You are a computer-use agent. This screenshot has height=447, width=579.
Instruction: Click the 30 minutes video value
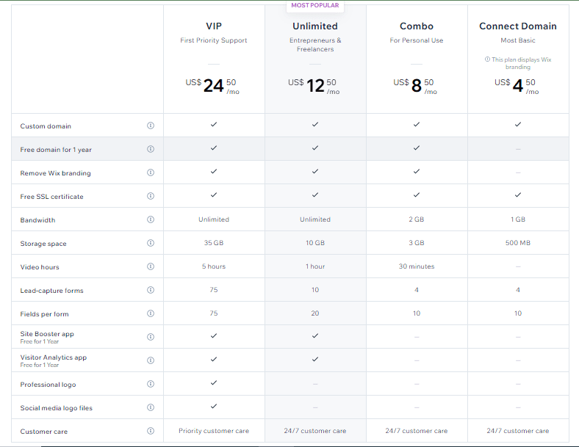coord(417,266)
